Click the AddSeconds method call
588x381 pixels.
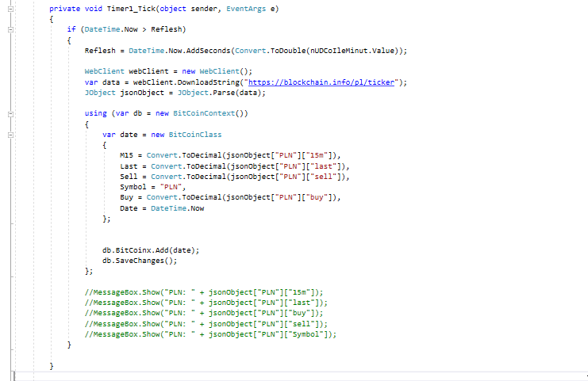tap(208, 51)
